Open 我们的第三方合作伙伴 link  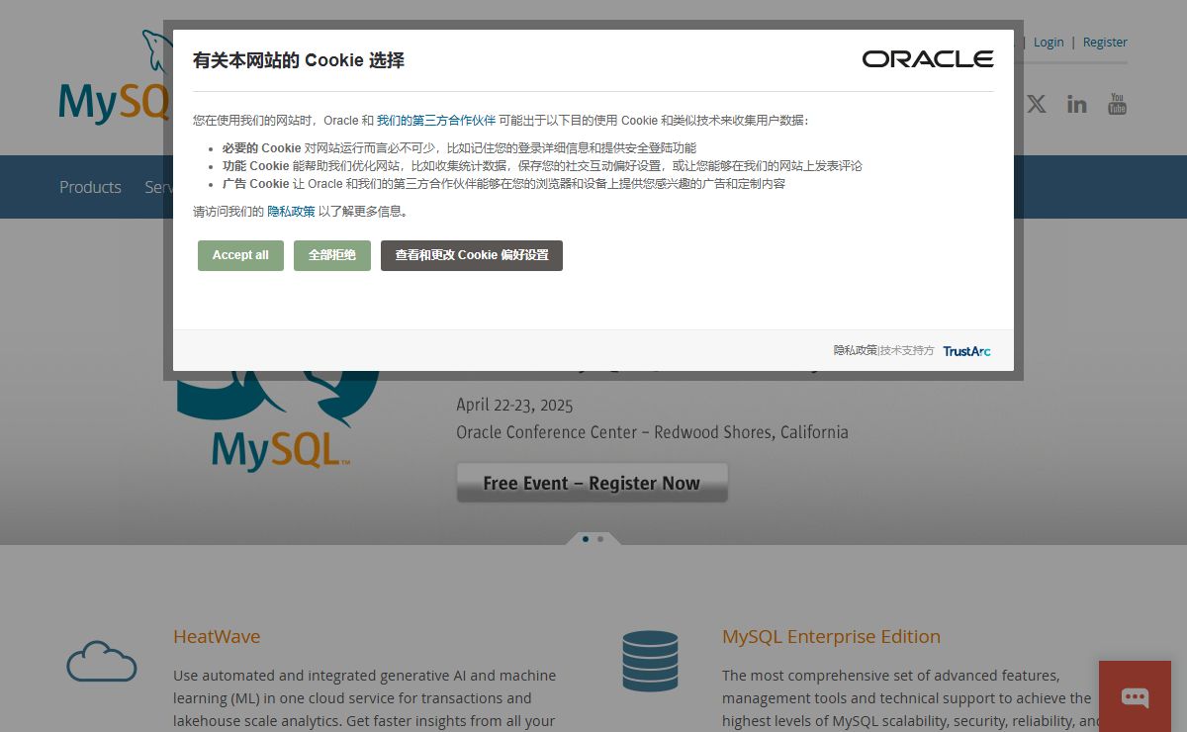coord(436,121)
